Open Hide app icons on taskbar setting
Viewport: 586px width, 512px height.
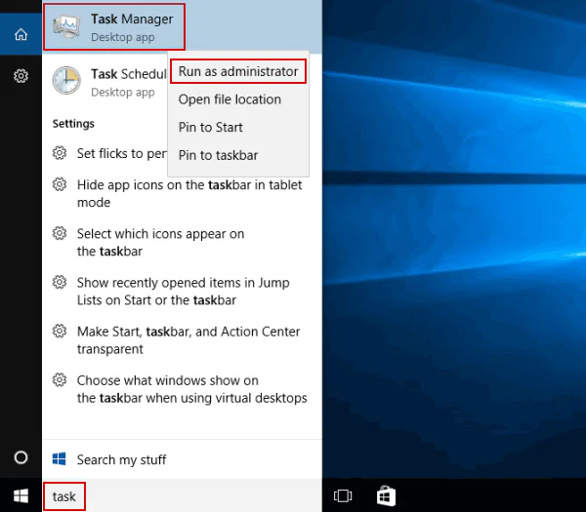pos(189,194)
